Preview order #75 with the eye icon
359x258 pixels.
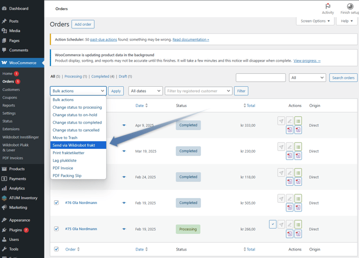(x=124, y=229)
